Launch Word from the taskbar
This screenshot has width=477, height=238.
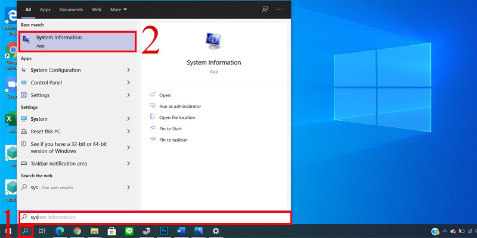181,231
